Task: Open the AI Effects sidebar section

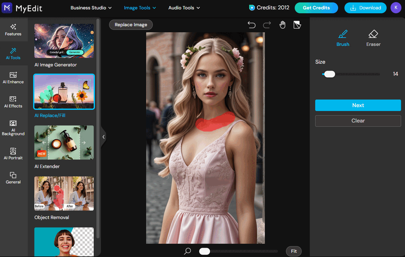Action: click(x=13, y=102)
